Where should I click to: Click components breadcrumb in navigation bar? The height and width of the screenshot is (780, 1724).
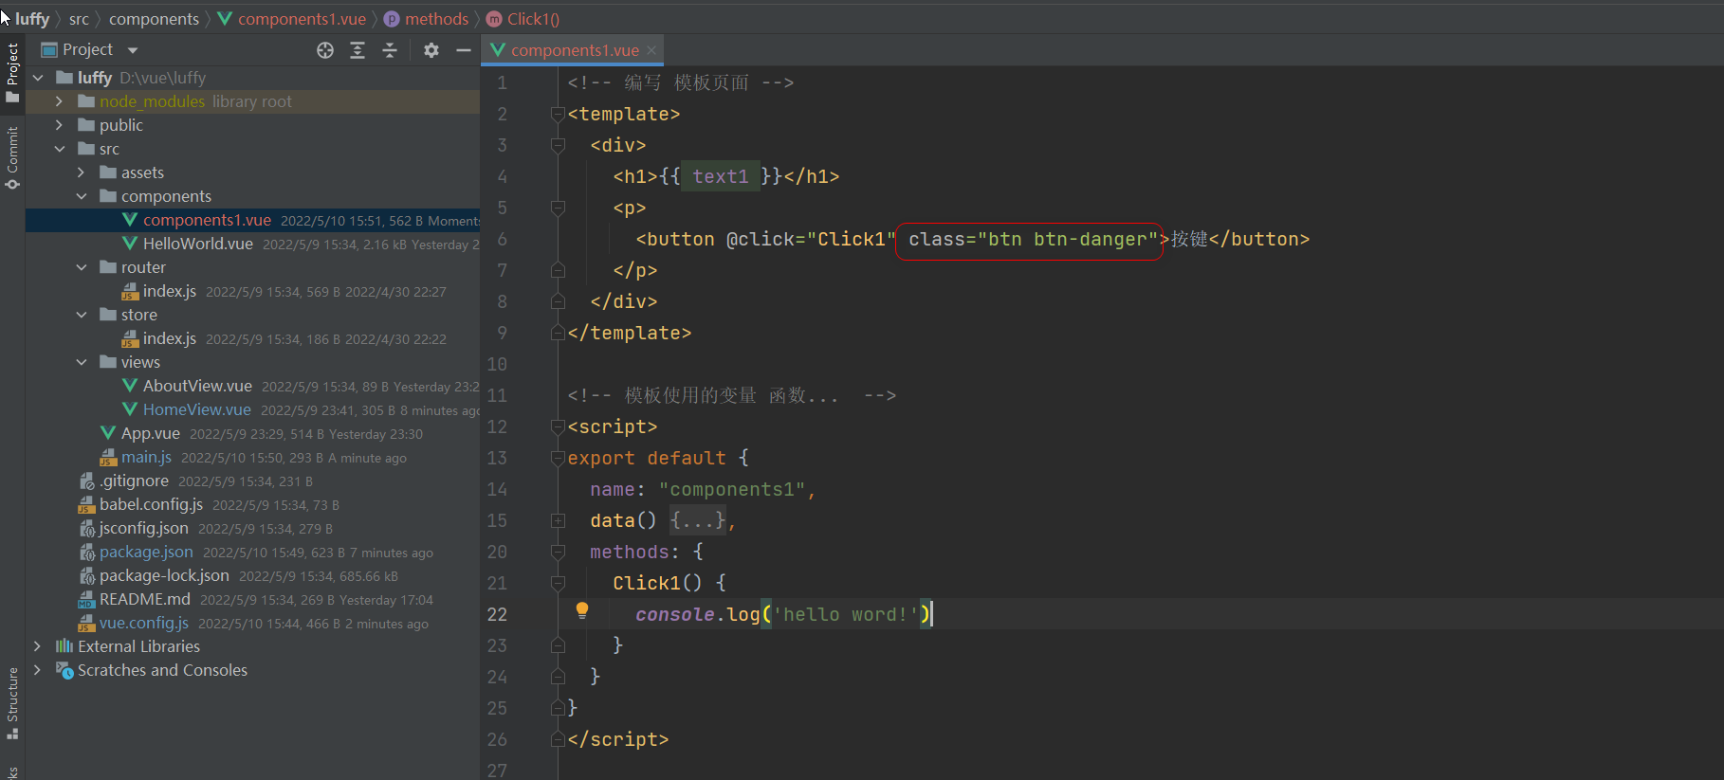[154, 19]
